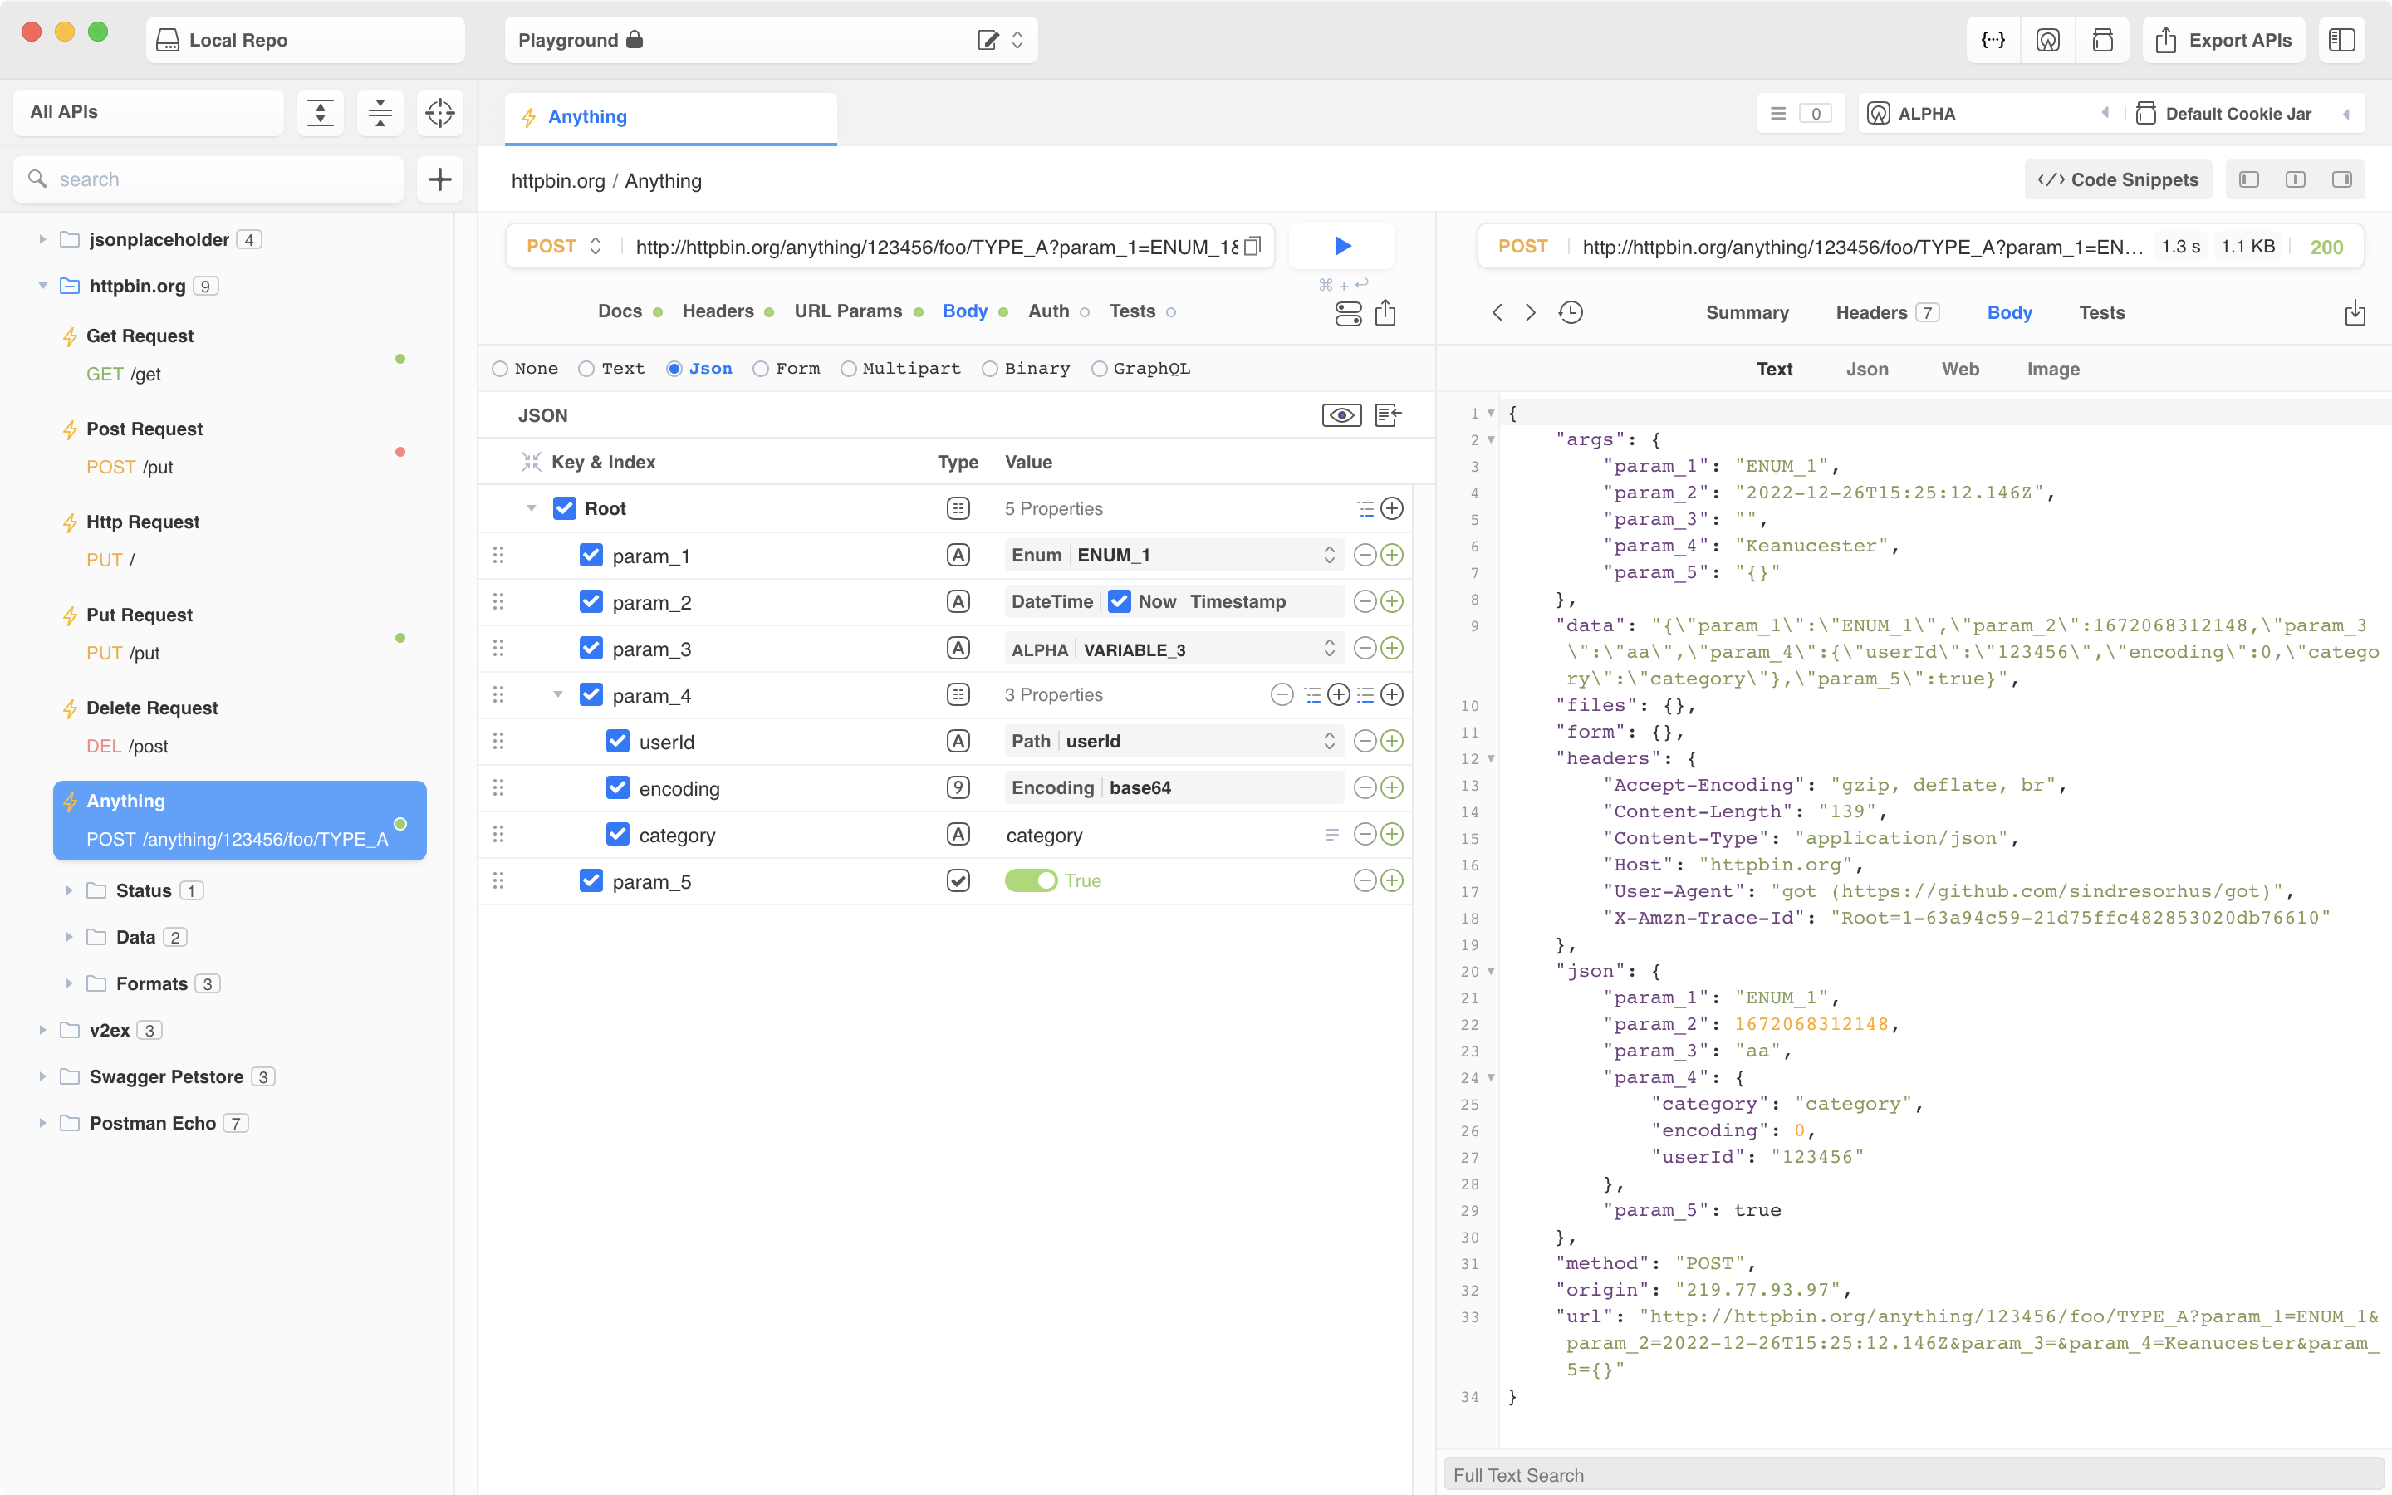Click the server toggle icon beside share
Viewport: 2392px width, 1495px height.
[1348, 315]
